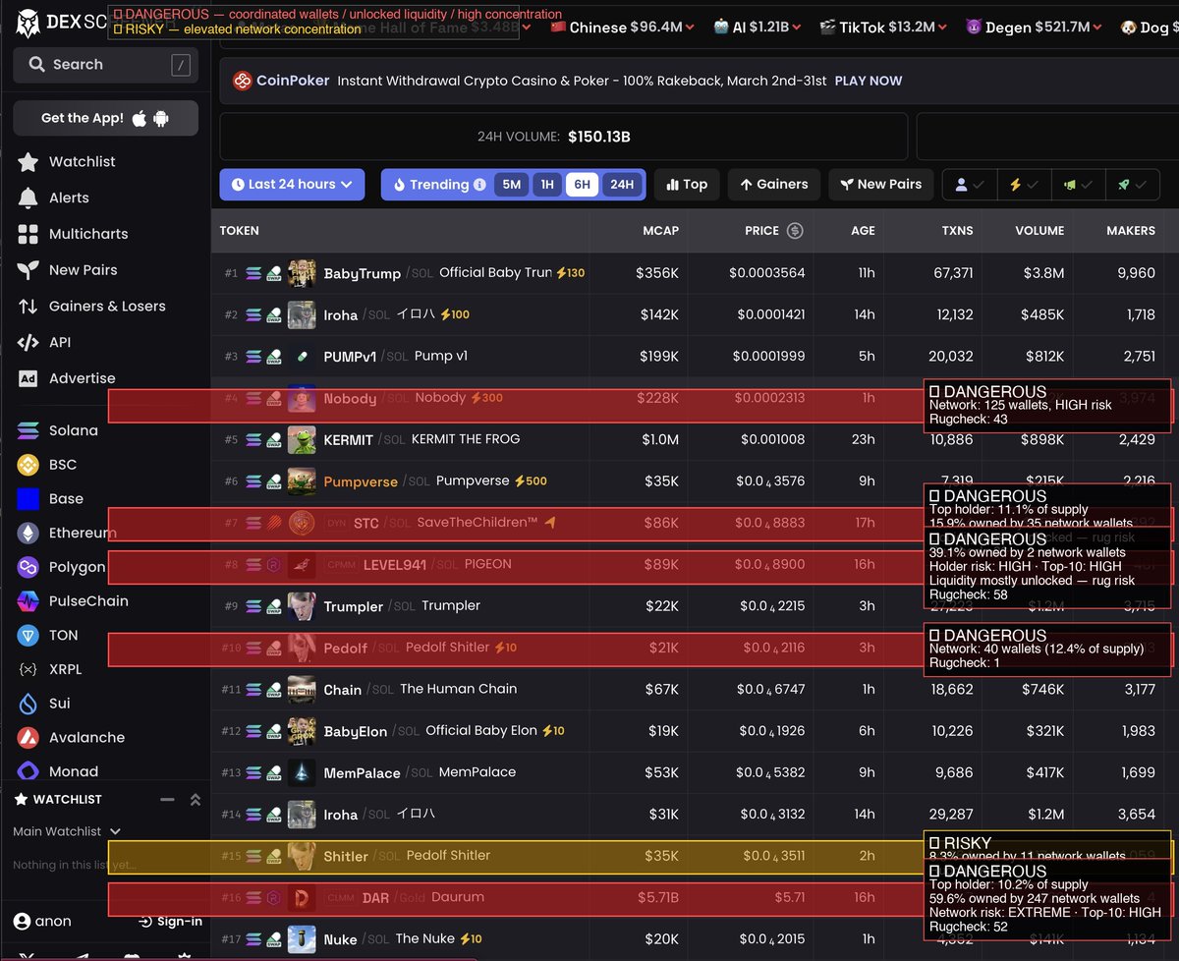Open Multicharts from the sidebar
Image resolution: width=1179 pixels, height=961 pixels.
point(88,234)
